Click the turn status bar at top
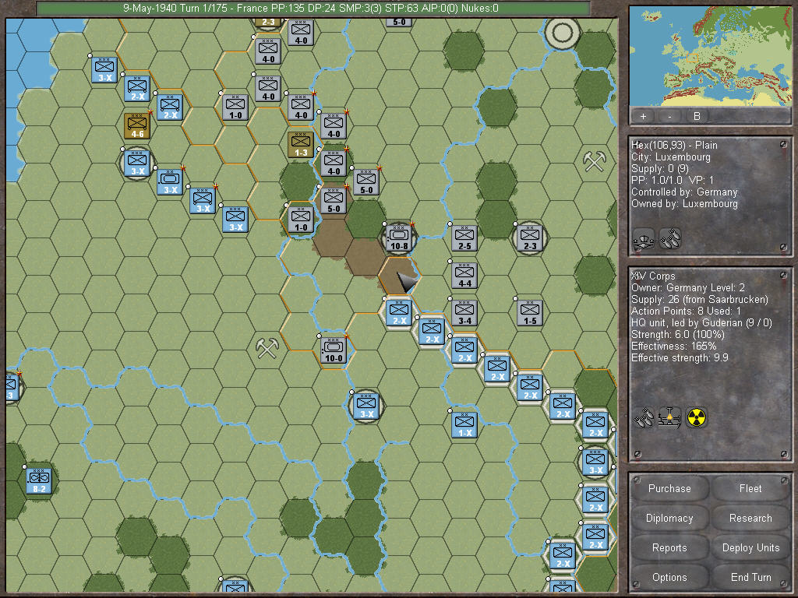 click(313, 8)
